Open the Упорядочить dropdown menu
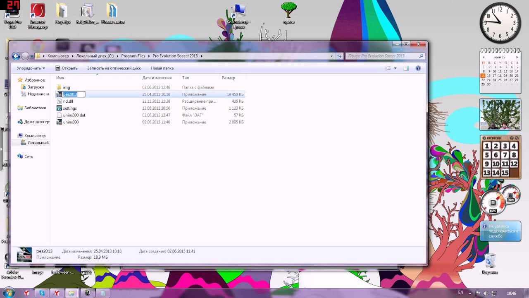 tap(31, 68)
